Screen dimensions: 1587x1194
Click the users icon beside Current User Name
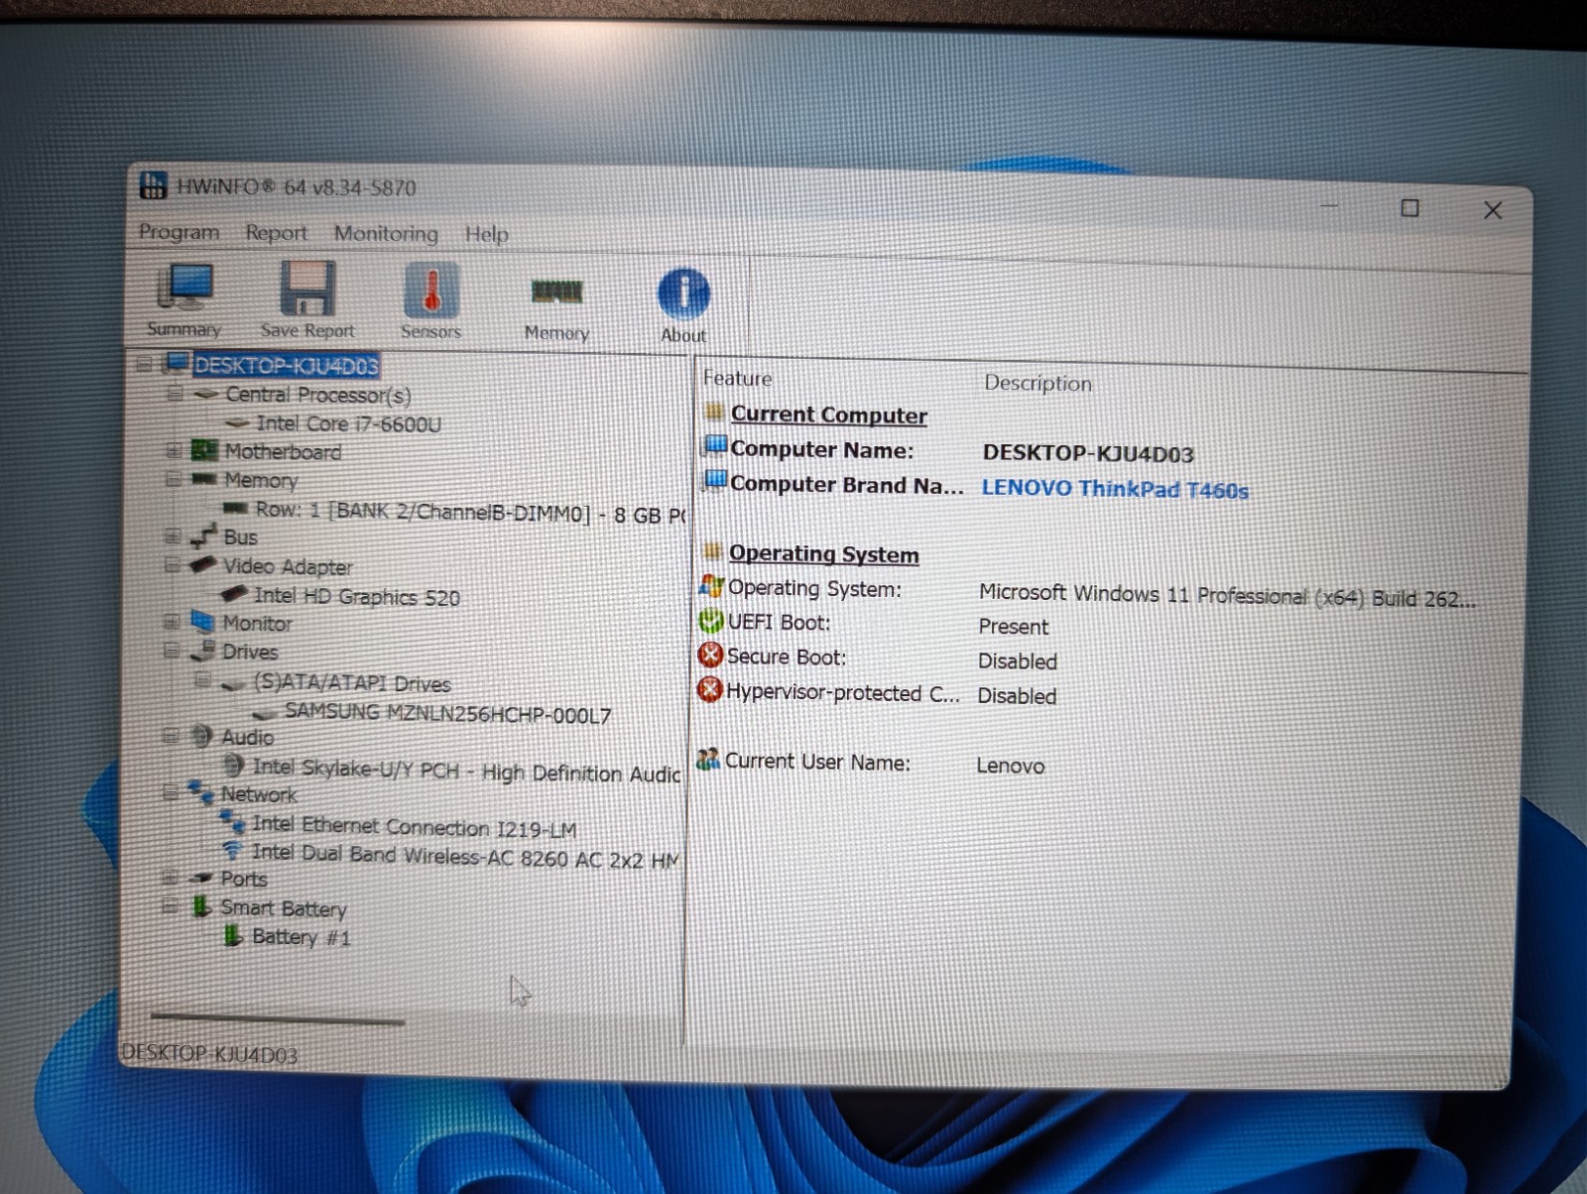pos(707,760)
